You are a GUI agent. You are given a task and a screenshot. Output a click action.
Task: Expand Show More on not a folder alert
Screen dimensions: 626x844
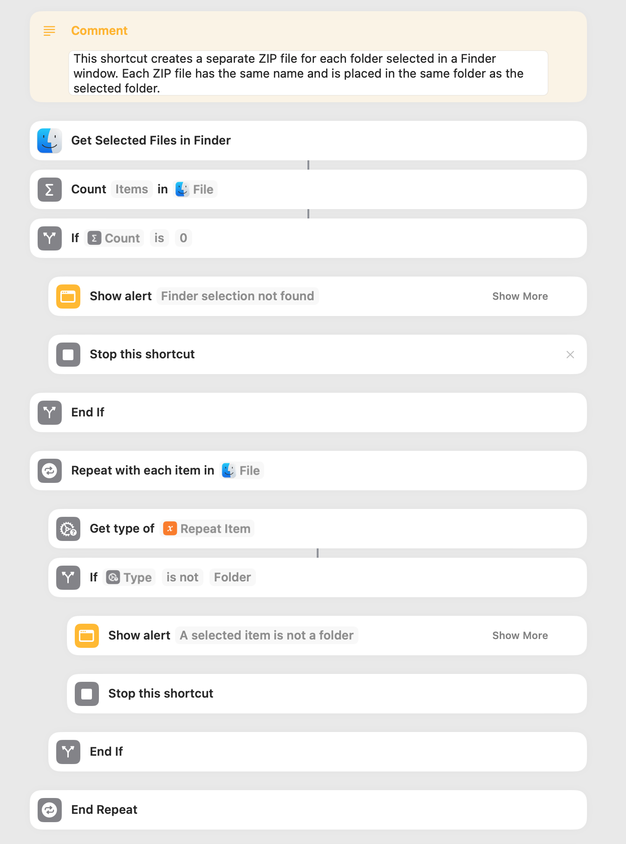point(520,636)
